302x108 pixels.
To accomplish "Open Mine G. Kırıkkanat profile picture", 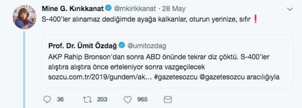I will [24, 17].
